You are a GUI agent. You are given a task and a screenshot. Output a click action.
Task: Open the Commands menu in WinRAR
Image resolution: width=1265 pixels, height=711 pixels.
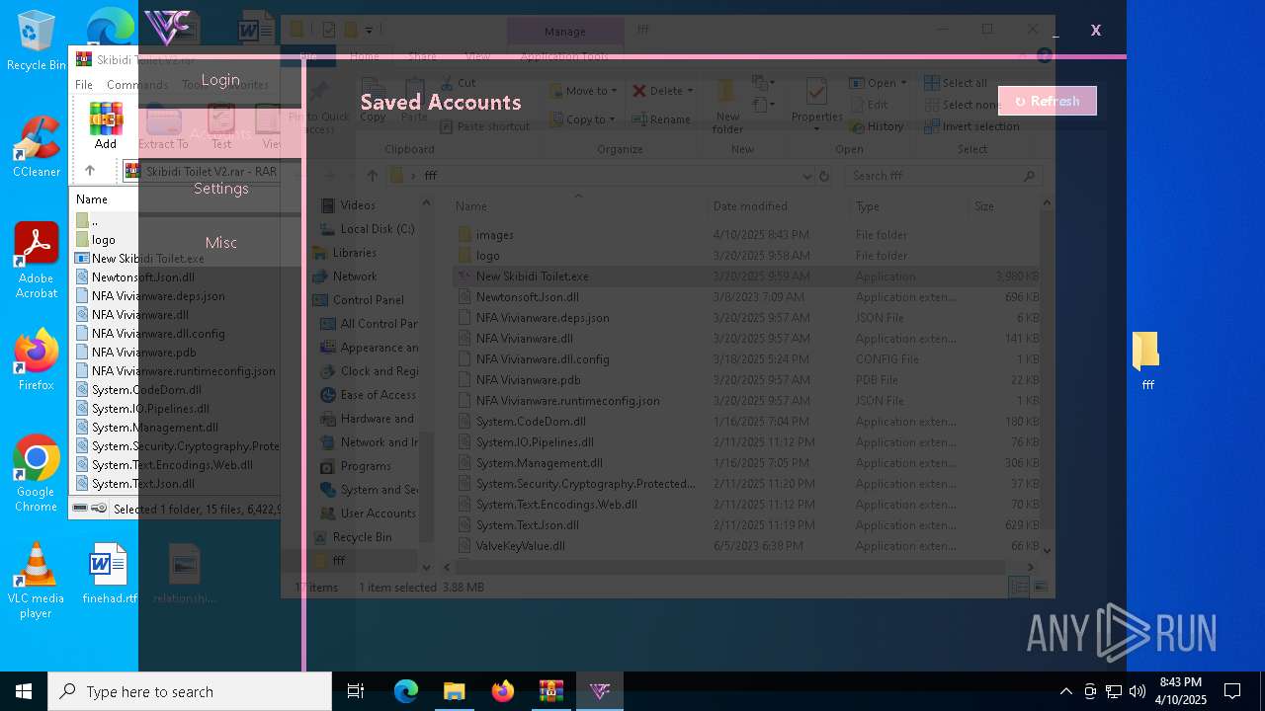pos(136,85)
